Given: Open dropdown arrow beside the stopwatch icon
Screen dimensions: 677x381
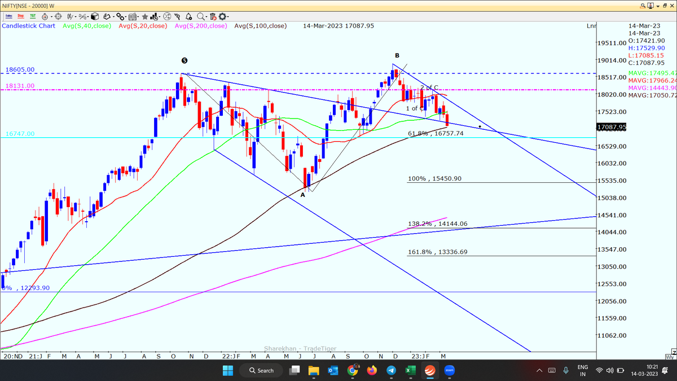Looking at the screenshot, I should click(x=52, y=17).
